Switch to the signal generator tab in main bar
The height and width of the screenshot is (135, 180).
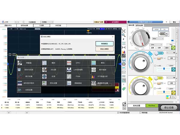point(25,25)
